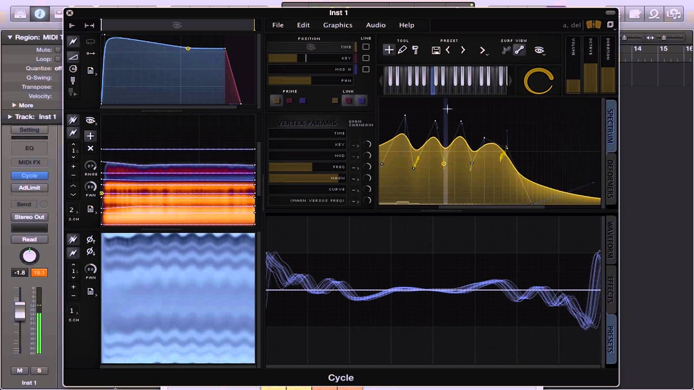Open the KEY deformer assignment arrow
Image resolution: width=694 pixels, height=390 pixels.
355,145
